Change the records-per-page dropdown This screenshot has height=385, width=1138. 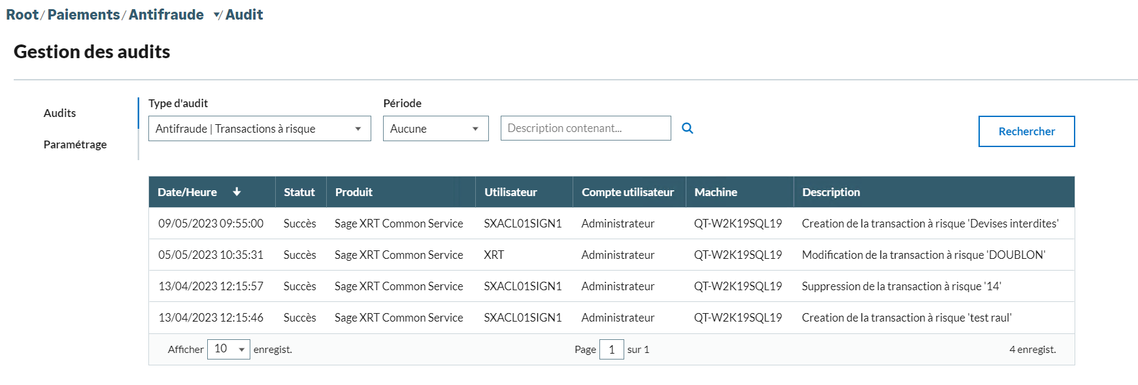click(228, 349)
